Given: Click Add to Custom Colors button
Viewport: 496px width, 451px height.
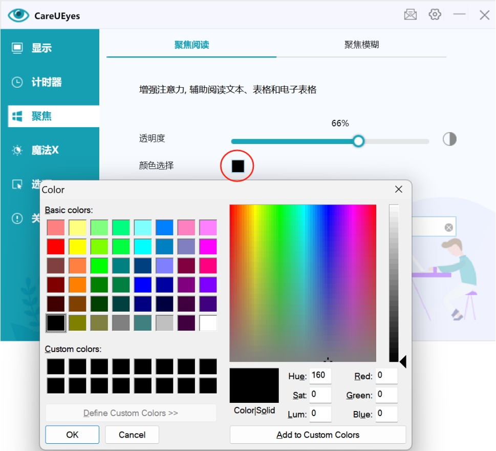Looking at the screenshot, I should (318, 435).
